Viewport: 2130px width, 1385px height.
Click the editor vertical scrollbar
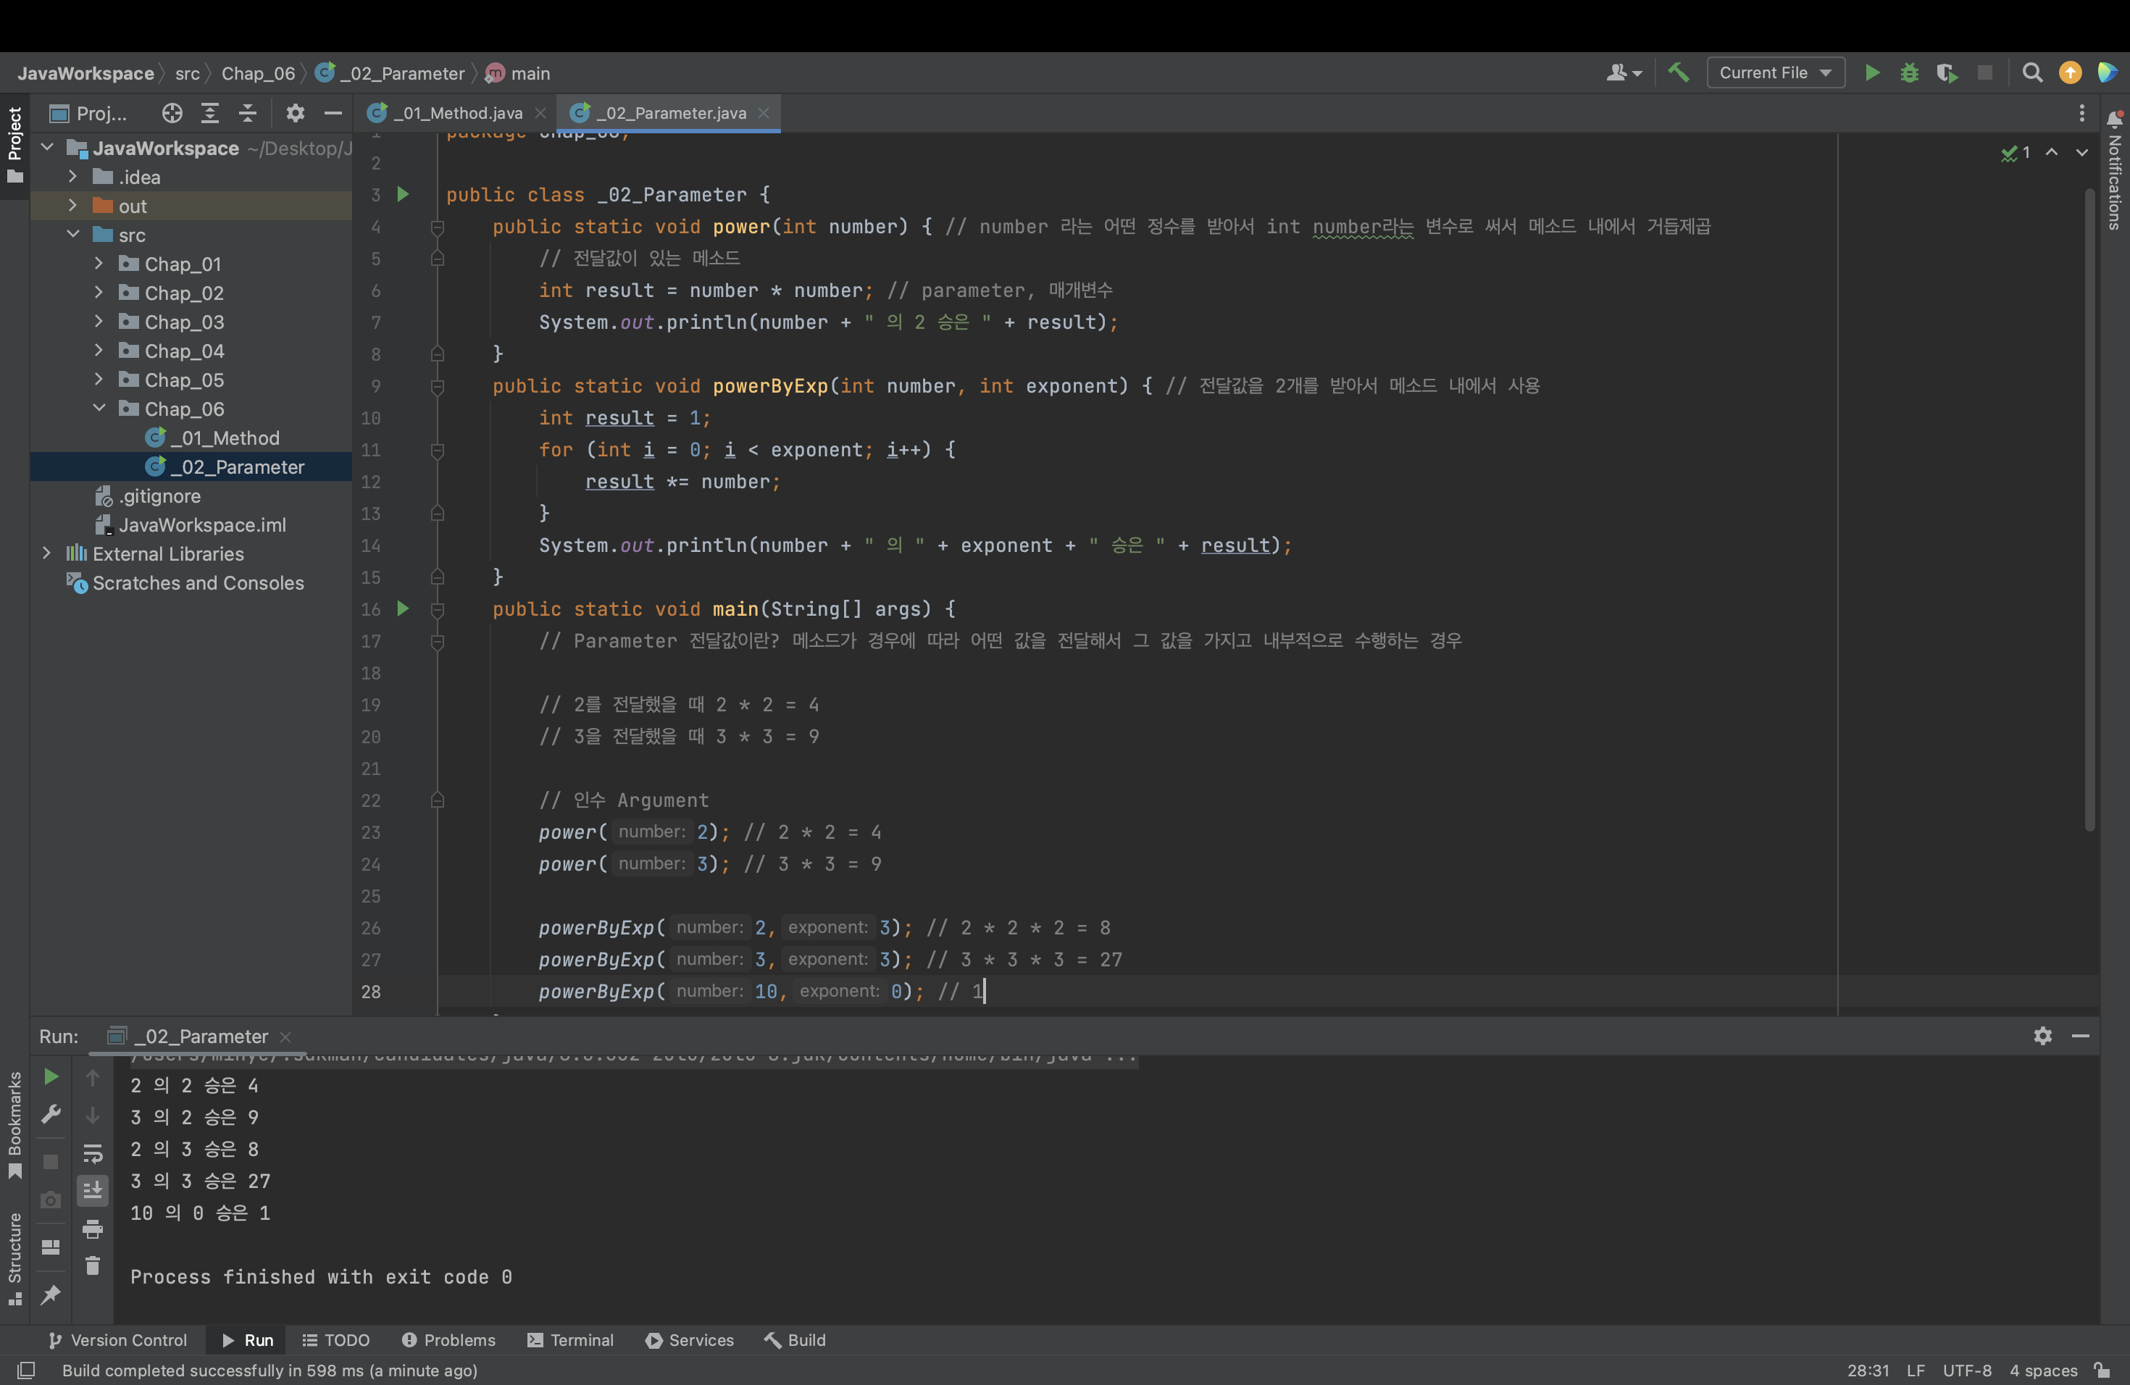(x=2089, y=510)
